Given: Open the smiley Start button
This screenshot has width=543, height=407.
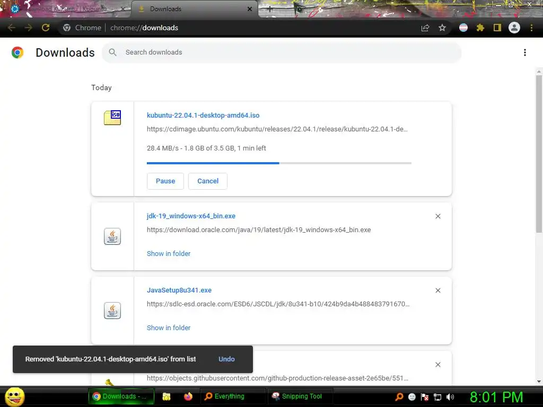Looking at the screenshot, I should point(14,396).
